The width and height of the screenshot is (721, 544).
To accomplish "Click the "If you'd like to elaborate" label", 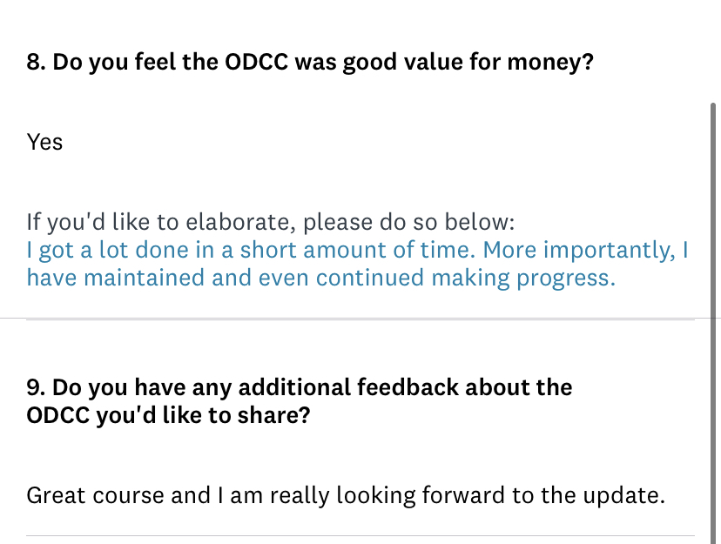I will [x=270, y=222].
